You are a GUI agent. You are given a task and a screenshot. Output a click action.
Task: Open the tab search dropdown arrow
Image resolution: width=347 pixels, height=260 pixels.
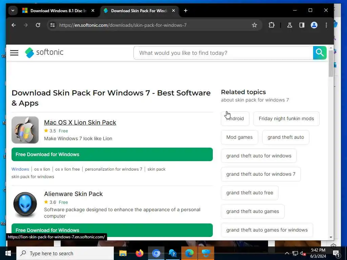(13, 10)
